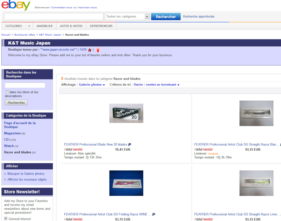Click the store search text field
The height and width of the screenshot is (221, 281).
point(25,85)
